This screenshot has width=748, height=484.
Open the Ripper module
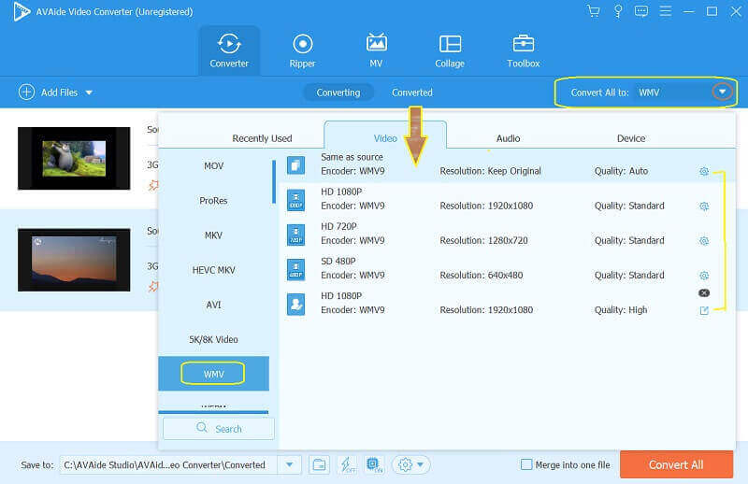tap(302, 50)
